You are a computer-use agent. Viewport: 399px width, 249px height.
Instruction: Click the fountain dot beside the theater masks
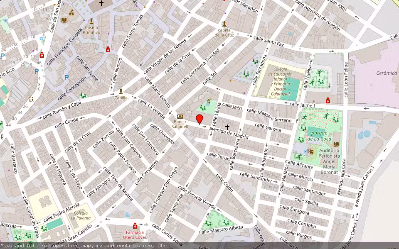[x=305, y=151]
